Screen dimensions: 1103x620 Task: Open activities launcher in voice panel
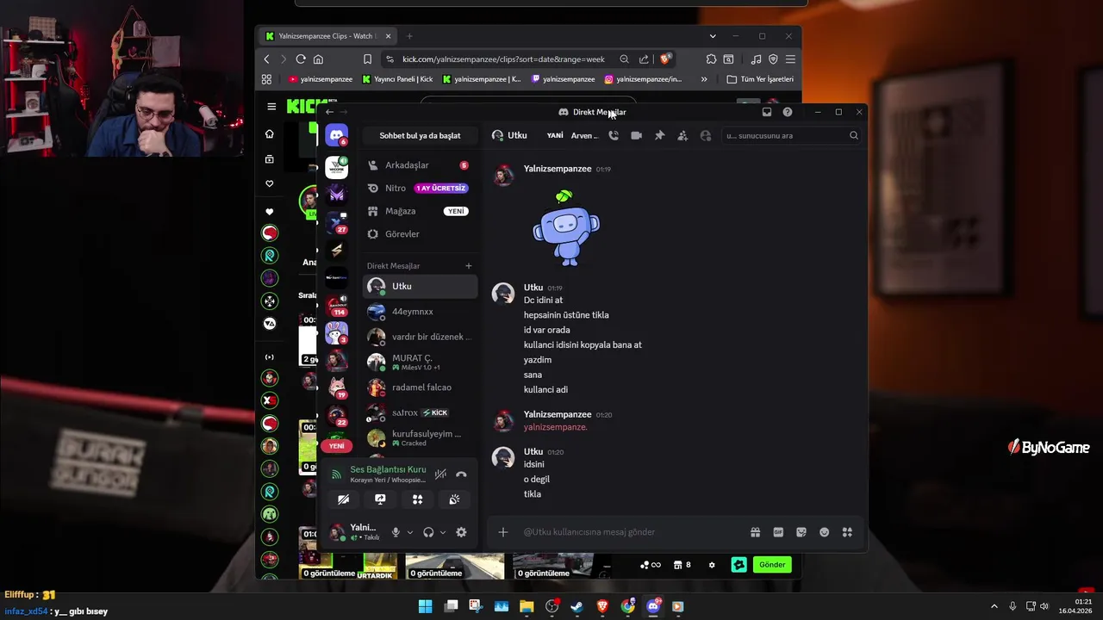[417, 499]
